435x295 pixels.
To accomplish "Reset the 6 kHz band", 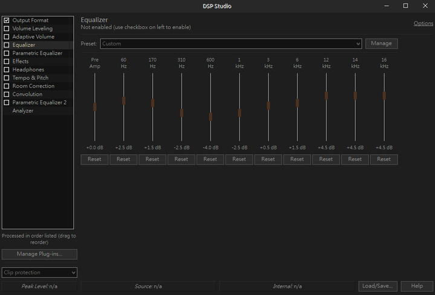I will point(297,160).
